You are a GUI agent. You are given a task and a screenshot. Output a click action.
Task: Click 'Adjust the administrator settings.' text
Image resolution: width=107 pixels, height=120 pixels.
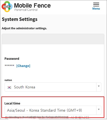[24, 28]
